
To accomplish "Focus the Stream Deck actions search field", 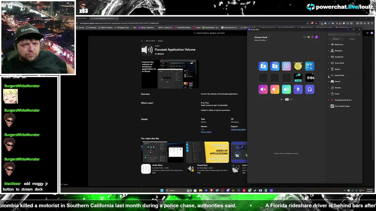I will tap(342, 35).
